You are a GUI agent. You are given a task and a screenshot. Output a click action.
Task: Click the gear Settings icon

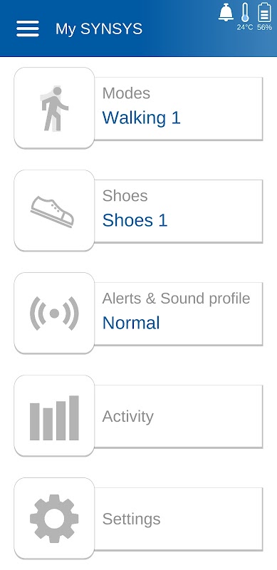(54, 519)
